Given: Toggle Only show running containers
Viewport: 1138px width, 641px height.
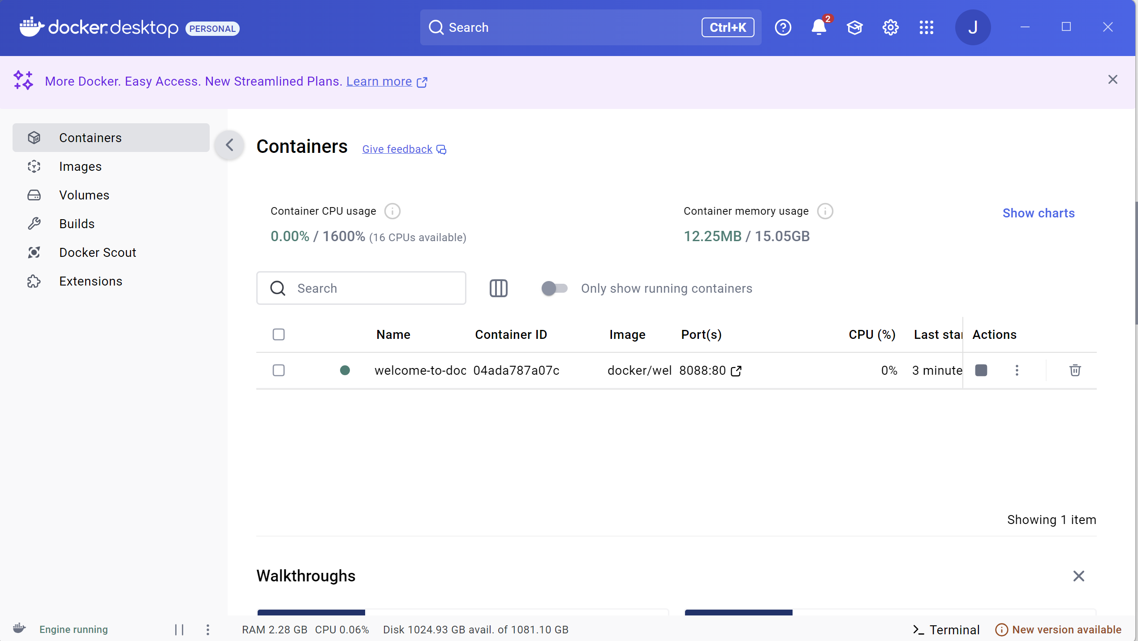Looking at the screenshot, I should pyautogui.click(x=554, y=288).
